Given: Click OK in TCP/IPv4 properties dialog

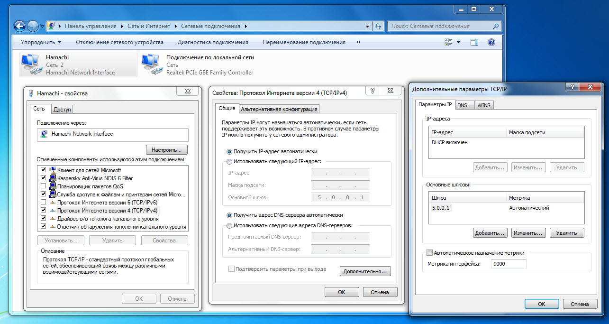Looking at the screenshot, I should tap(342, 292).
